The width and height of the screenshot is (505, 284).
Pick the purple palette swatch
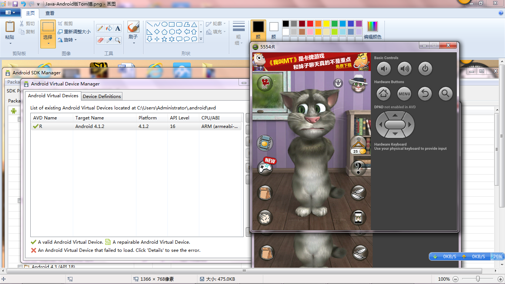(x=359, y=24)
